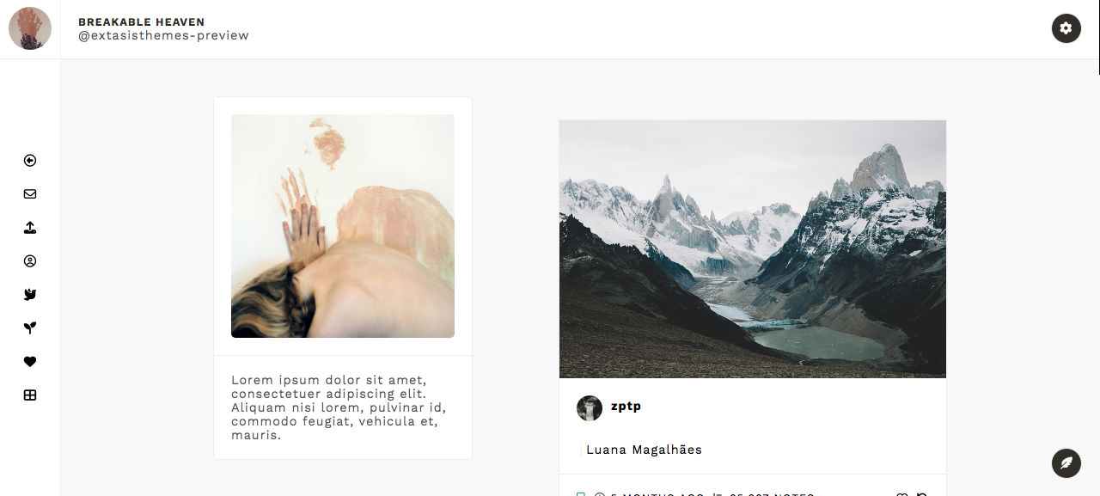Click the feather icon button
1100x496 pixels.
1066,463
